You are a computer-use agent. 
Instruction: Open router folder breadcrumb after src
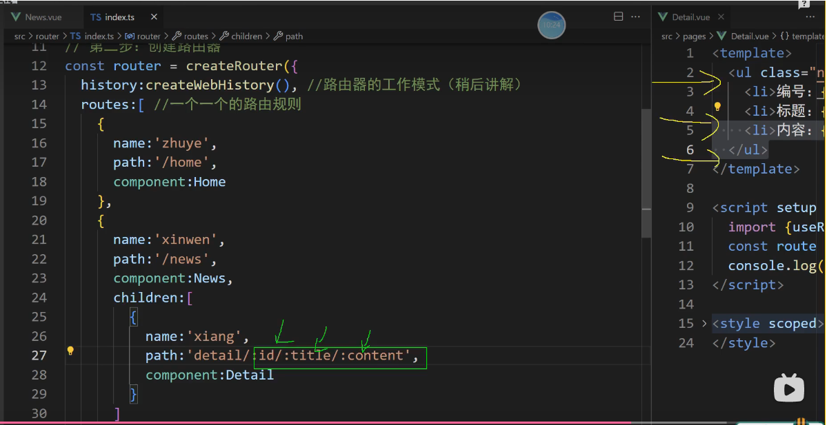(47, 37)
